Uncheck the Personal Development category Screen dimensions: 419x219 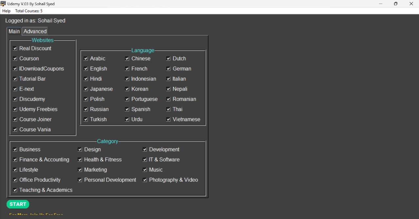(x=80, y=180)
